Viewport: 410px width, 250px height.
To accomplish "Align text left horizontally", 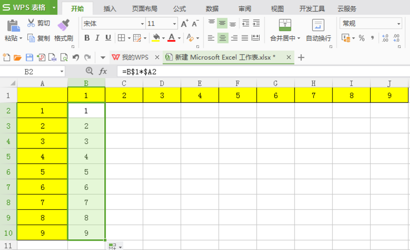I will [x=211, y=38].
